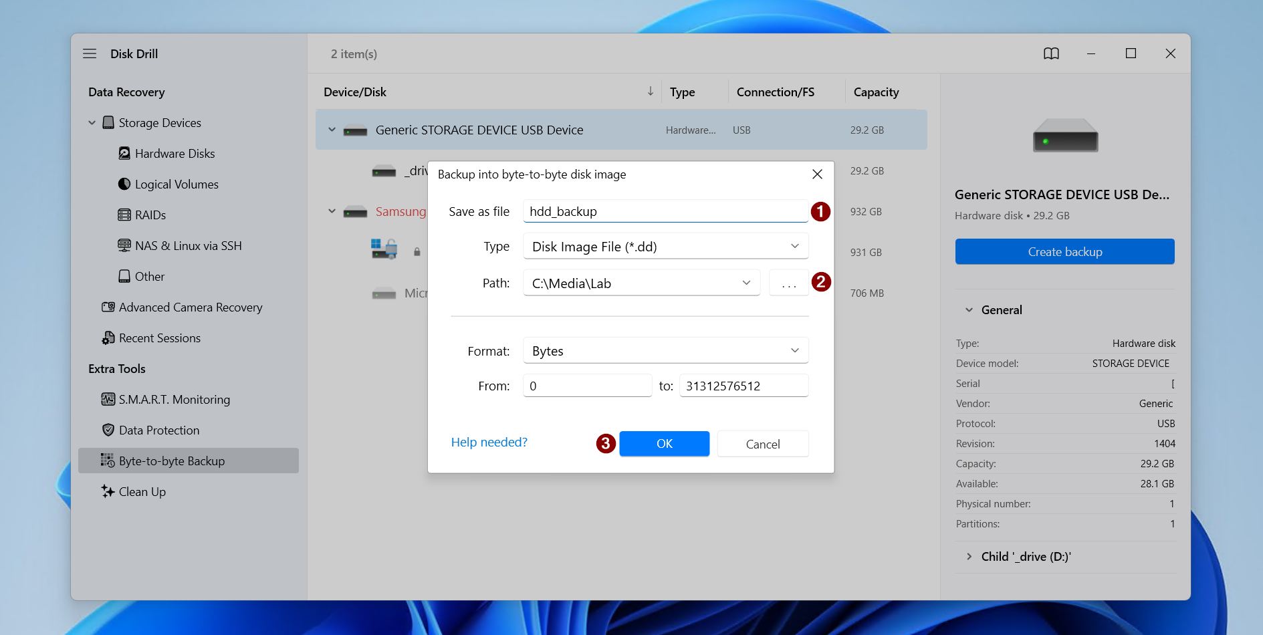Open Advanced Camera Recovery
1263x635 pixels.
click(190, 307)
